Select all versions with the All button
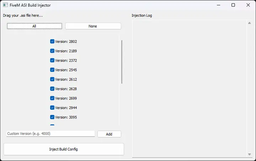256x161 pixels. click(34, 26)
